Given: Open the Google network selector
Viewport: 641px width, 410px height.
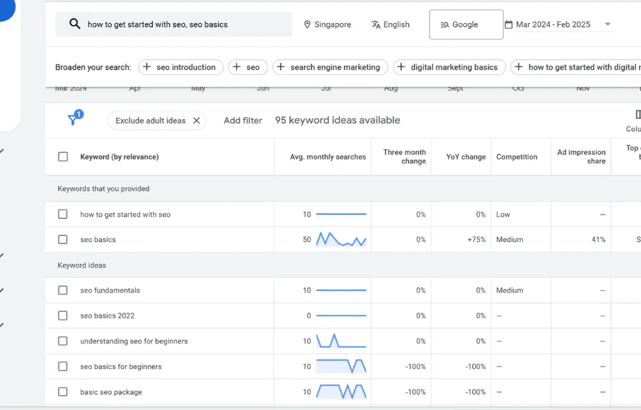Looking at the screenshot, I should (x=466, y=24).
